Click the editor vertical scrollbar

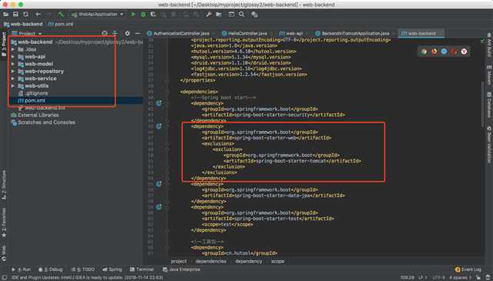(x=483, y=104)
